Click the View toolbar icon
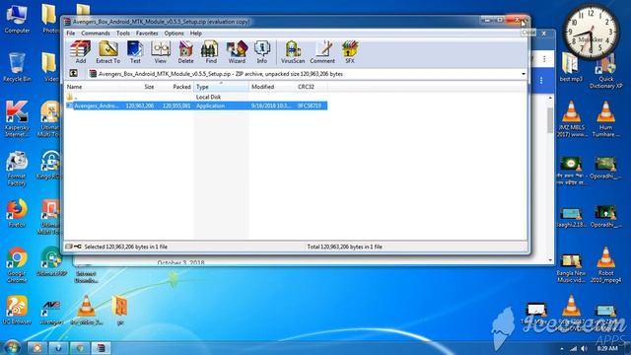Screen dimensions: 631x355 pos(160,52)
